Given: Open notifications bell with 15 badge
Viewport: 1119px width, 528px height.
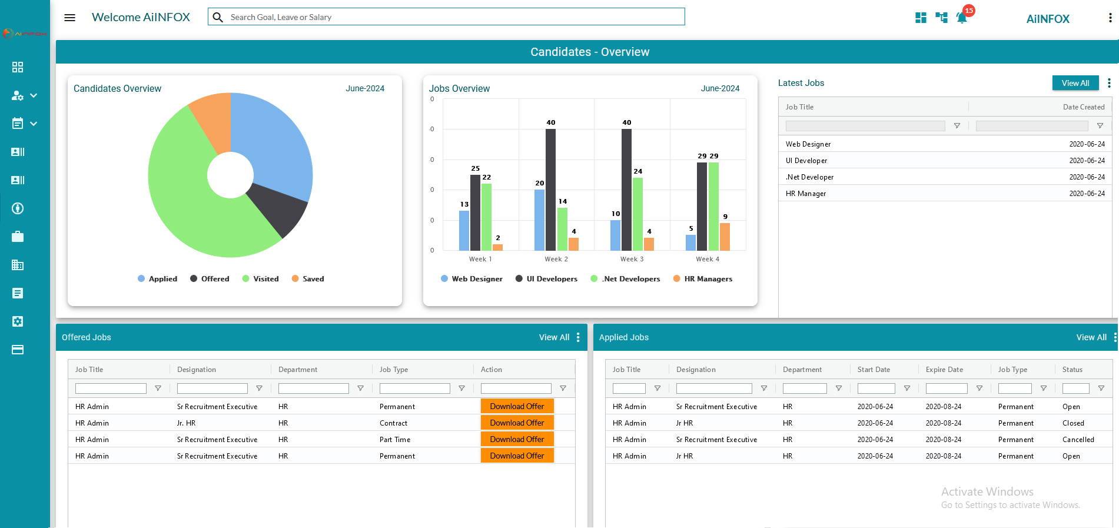Looking at the screenshot, I should point(963,16).
